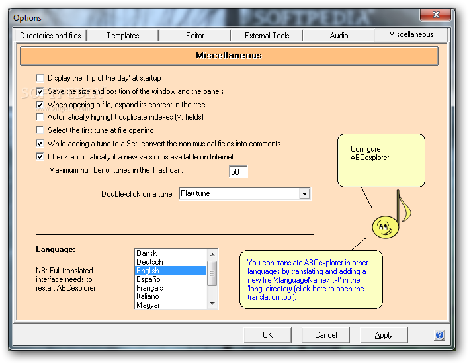Uncheck expand file content in the tree

[40, 105]
